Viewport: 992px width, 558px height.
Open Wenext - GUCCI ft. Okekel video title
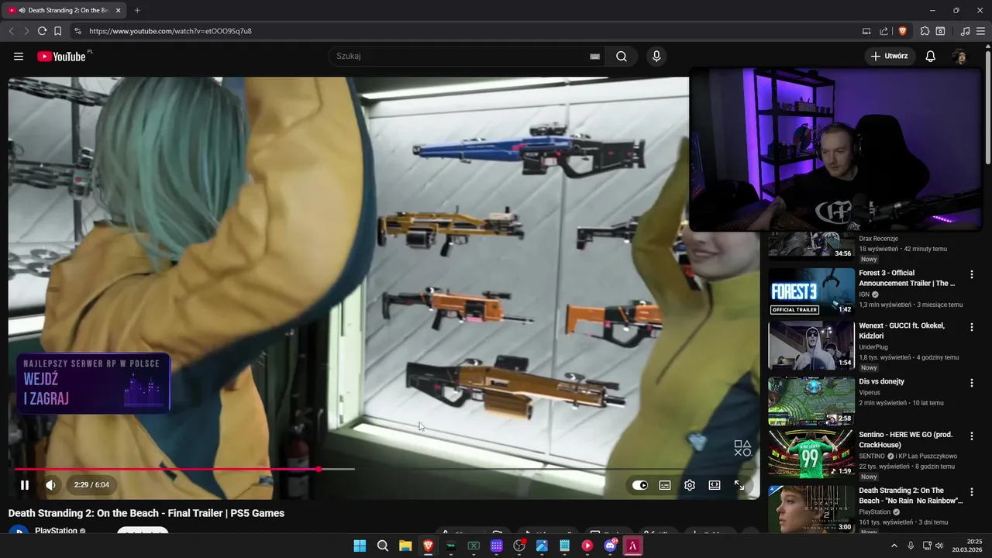coord(901,331)
